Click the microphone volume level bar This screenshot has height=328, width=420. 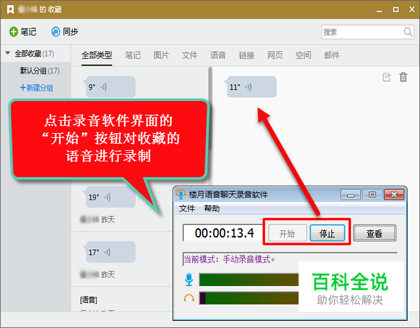click(x=249, y=280)
